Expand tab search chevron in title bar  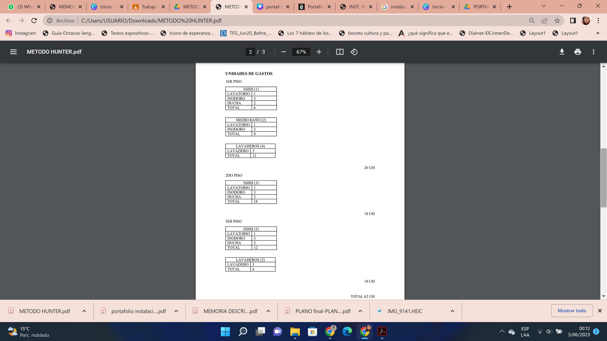[x=543, y=6]
